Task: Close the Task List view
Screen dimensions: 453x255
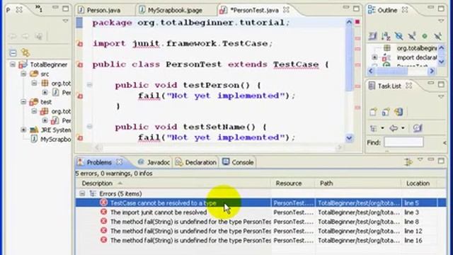Action: pyautogui.click(x=409, y=86)
